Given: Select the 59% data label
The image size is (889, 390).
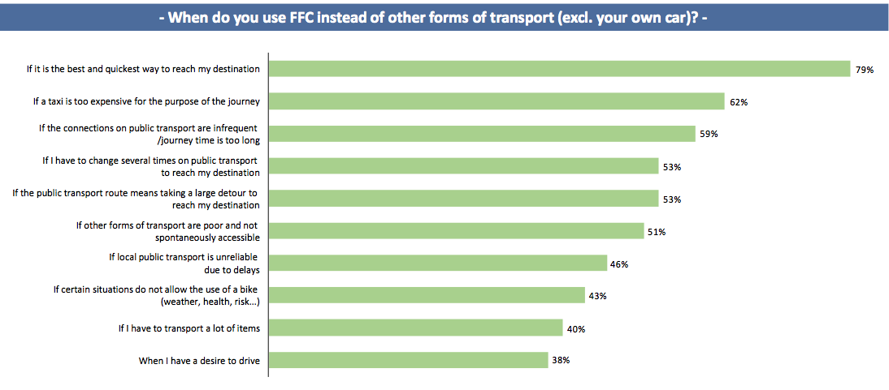Looking at the screenshot, I should click(709, 135).
